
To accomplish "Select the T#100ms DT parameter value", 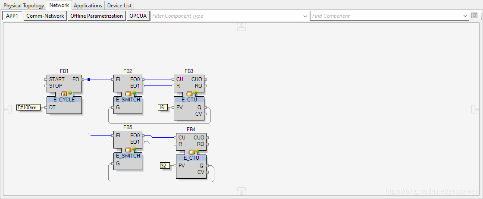I will [27, 107].
